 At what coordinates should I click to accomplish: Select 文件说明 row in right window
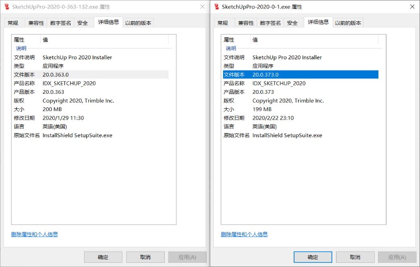(301, 57)
